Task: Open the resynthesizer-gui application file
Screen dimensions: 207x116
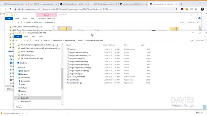Action: 76,83
